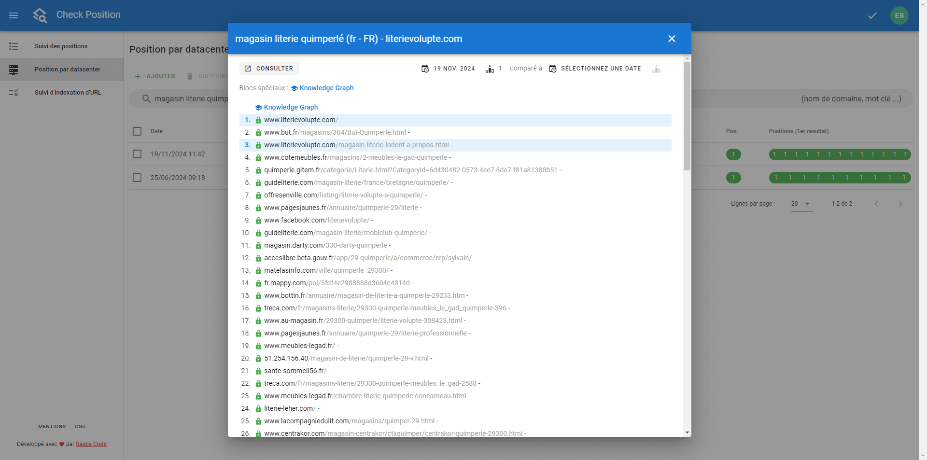Close the literievolupte.com dialog
This screenshot has height=460, width=927.
point(672,39)
